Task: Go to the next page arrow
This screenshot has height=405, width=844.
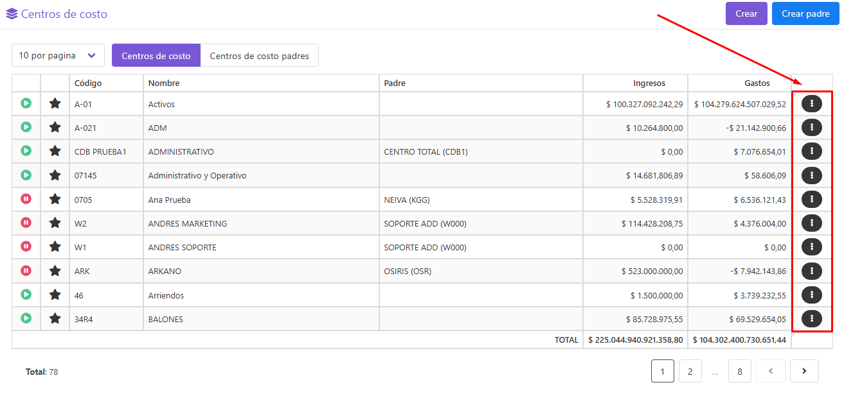Action: click(x=804, y=371)
